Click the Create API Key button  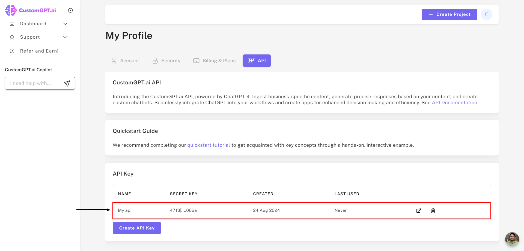pyautogui.click(x=137, y=228)
